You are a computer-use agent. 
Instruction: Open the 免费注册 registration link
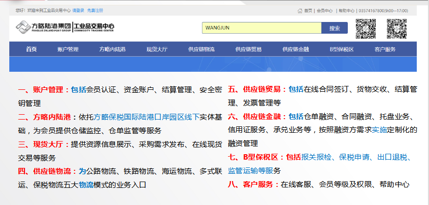click(95, 10)
